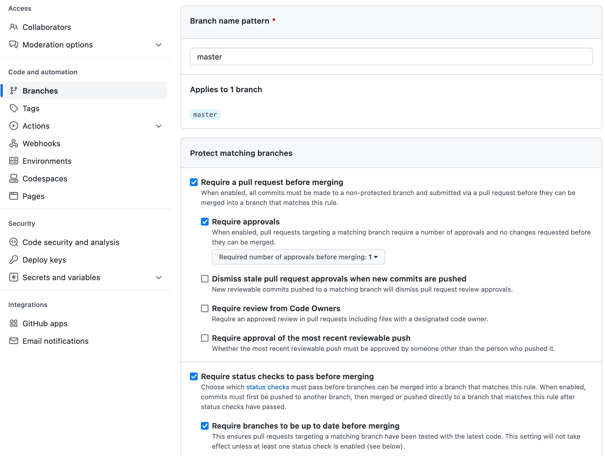The width and height of the screenshot is (605, 456).
Task: Click the Code security shield-search icon
Action: [x=13, y=242]
